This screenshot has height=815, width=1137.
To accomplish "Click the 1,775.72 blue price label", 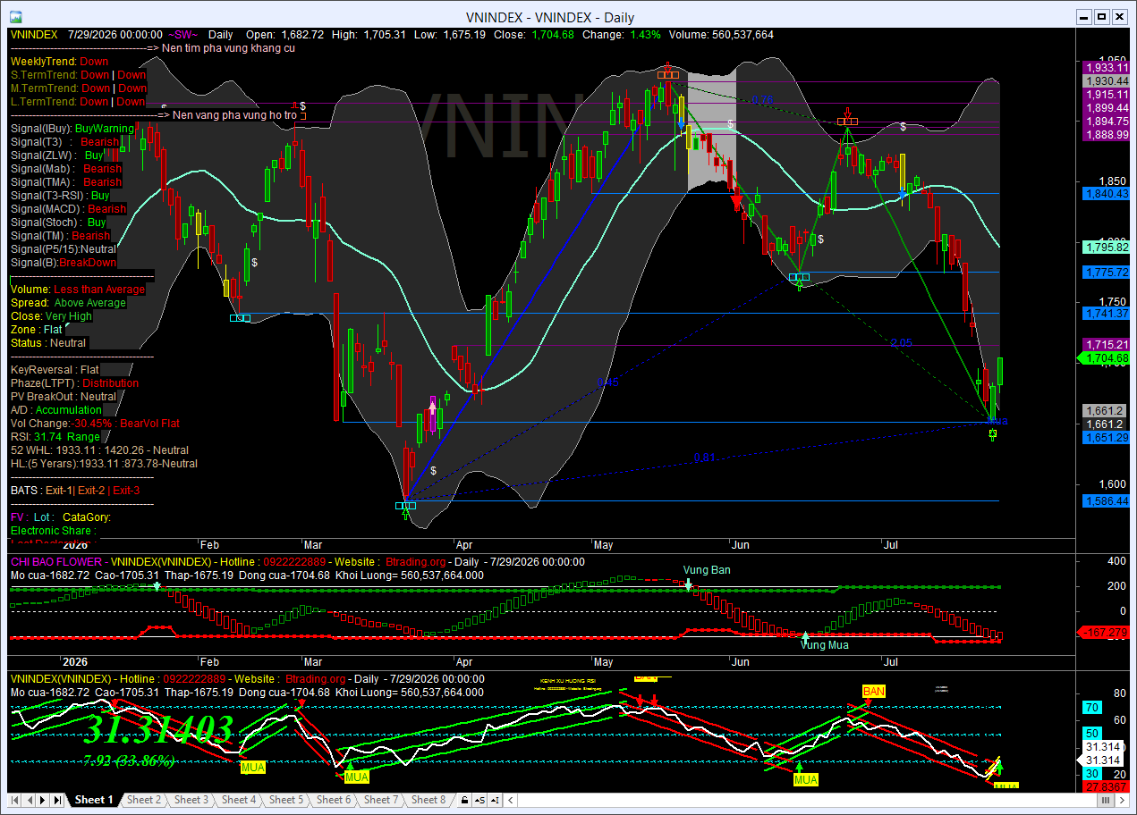I will (x=1106, y=272).
